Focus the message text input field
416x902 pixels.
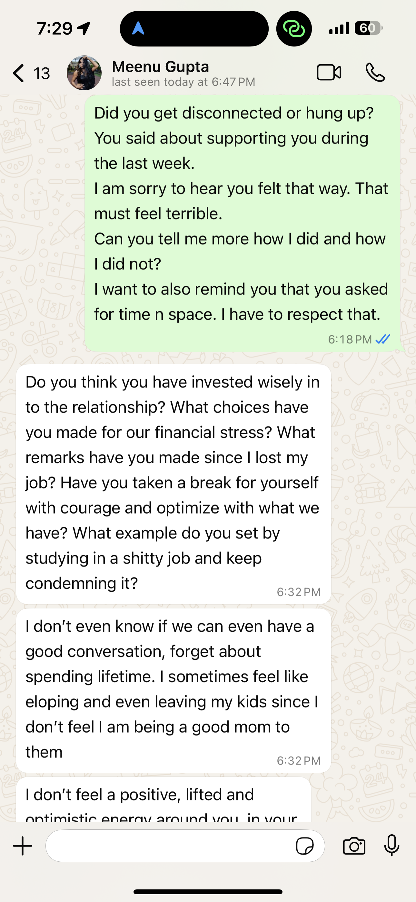pyautogui.click(x=168, y=846)
